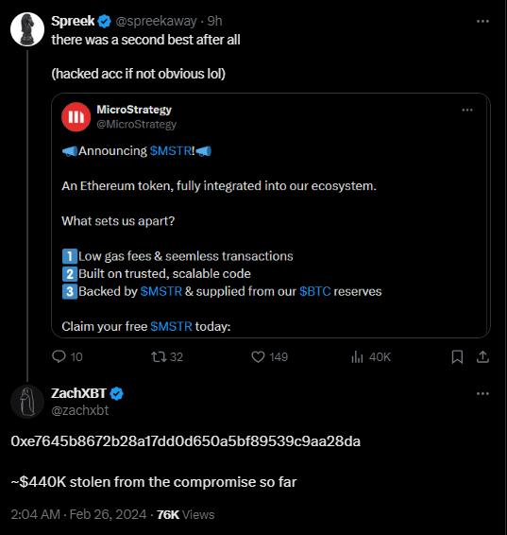Open view analytics icon showing 40K
This screenshot has width=507, height=535.
click(357, 357)
